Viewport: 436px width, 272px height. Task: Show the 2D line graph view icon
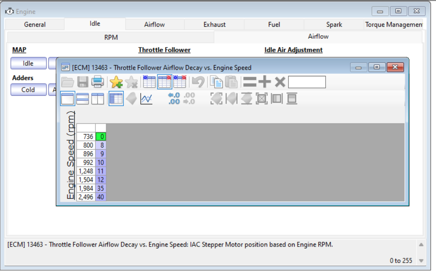click(146, 99)
